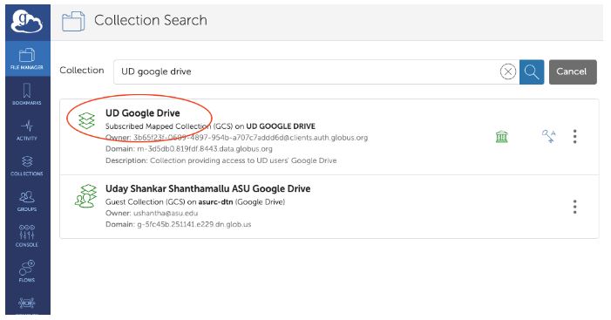
Task: Click the Subscribed Mapped Collection (GCS) text
Action: coord(169,126)
